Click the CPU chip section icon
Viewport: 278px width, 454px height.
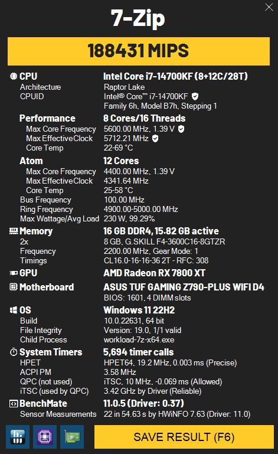click(x=14, y=76)
